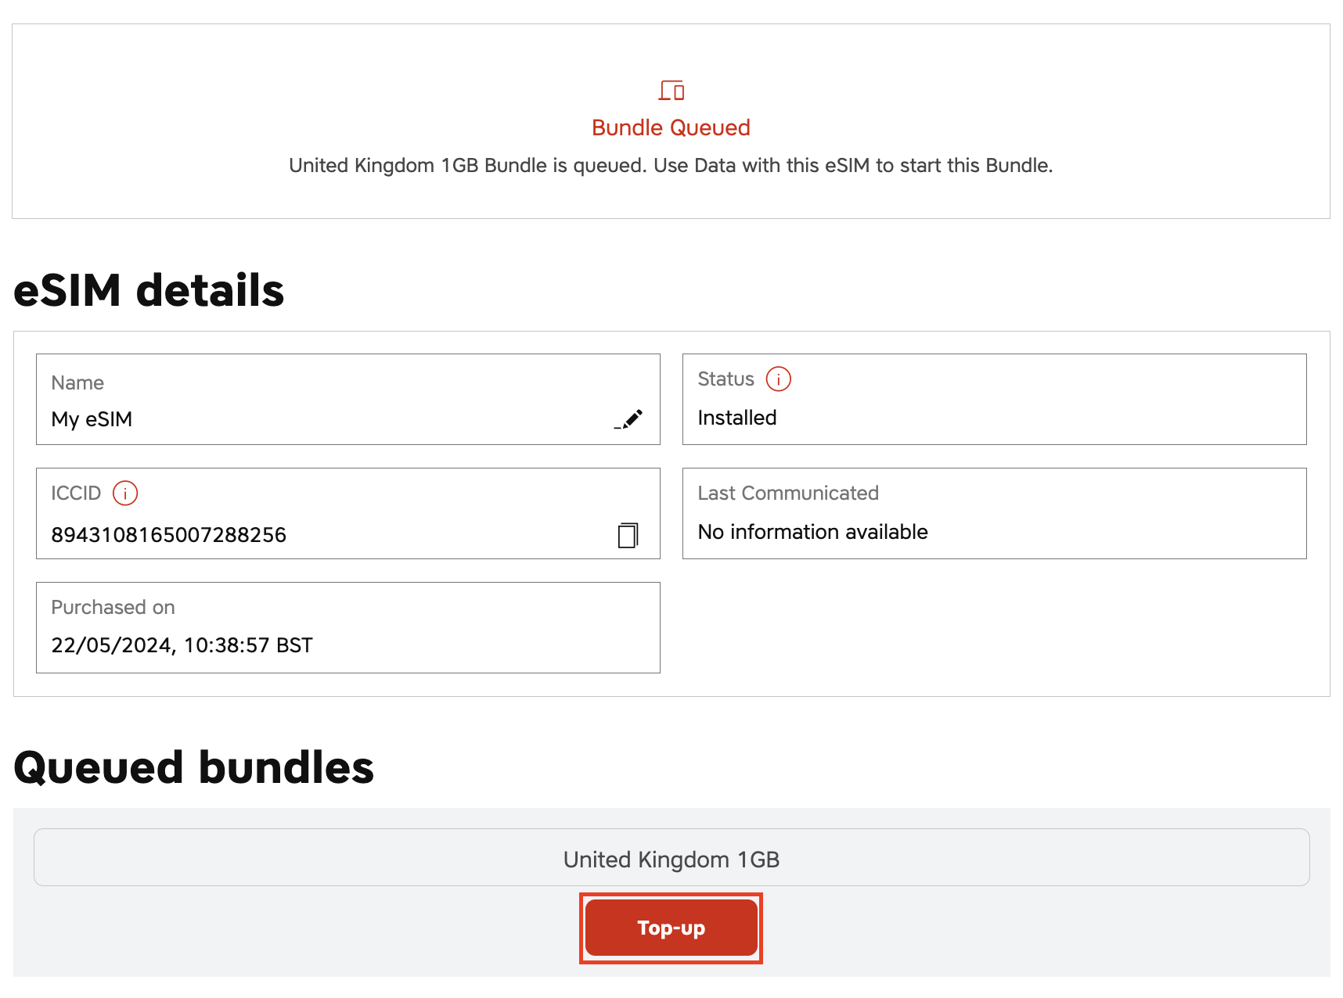The height and width of the screenshot is (998, 1343).
Task: Click the No information available text
Action: pyautogui.click(x=812, y=533)
